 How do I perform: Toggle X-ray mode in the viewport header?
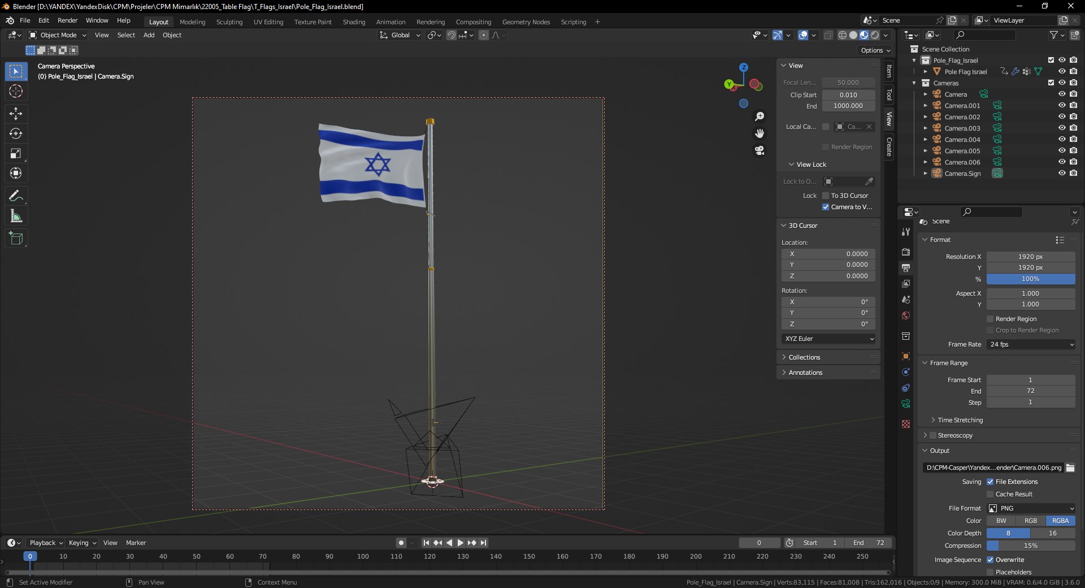(x=828, y=35)
